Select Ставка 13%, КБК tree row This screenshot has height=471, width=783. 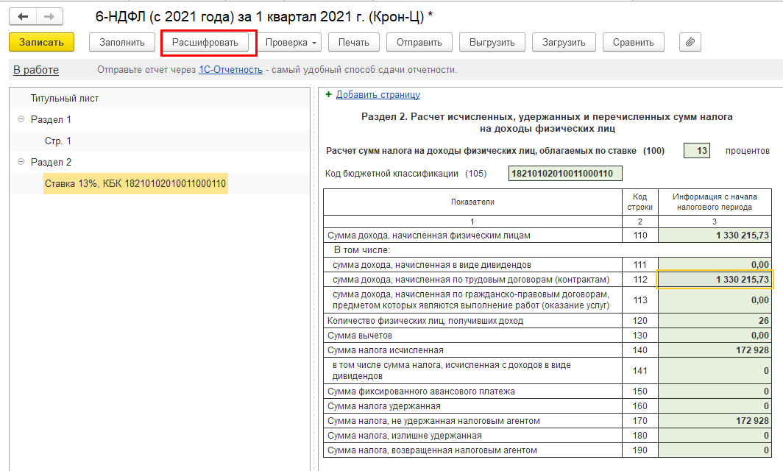(135, 183)
